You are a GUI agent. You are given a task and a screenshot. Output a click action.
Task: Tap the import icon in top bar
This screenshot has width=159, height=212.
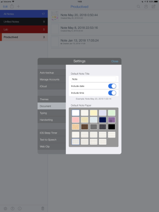pyautogui.click(x=146, y=6)
